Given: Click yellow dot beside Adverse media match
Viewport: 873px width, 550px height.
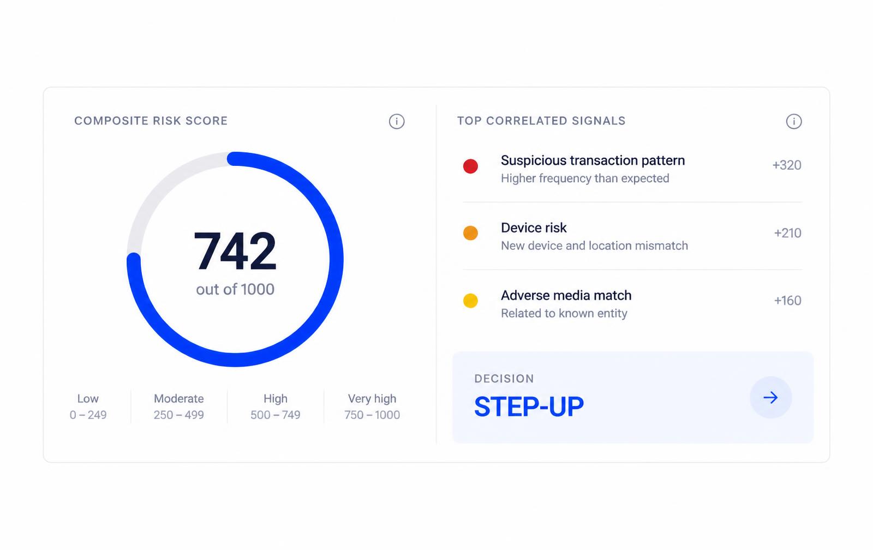Looking at the screenshot, I should [x=470, y=301].
